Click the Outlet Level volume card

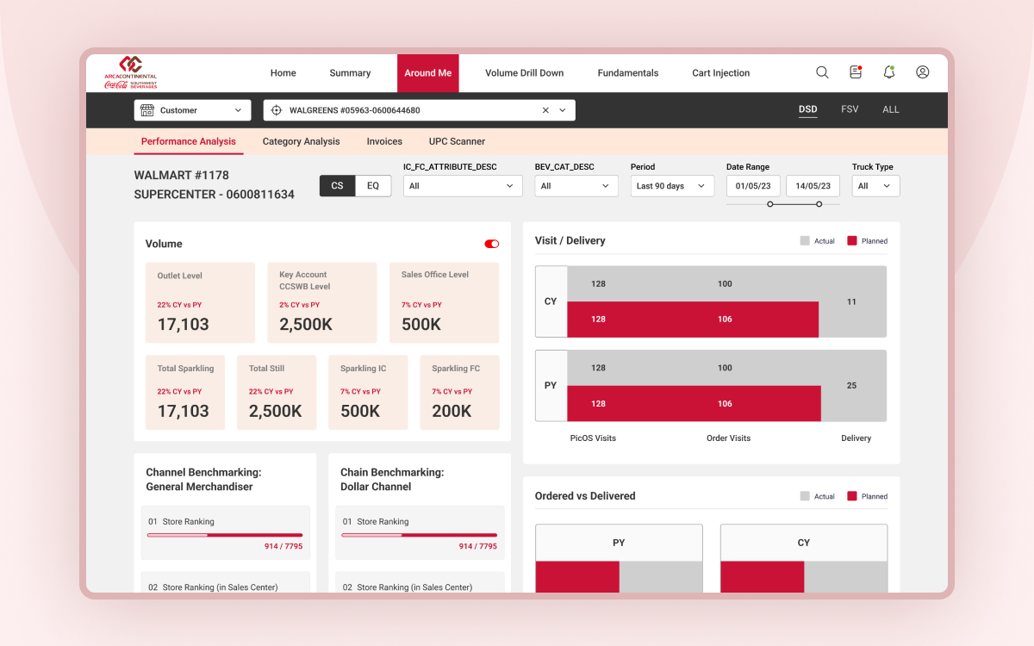pyautogui.click(x=200, y=303)
